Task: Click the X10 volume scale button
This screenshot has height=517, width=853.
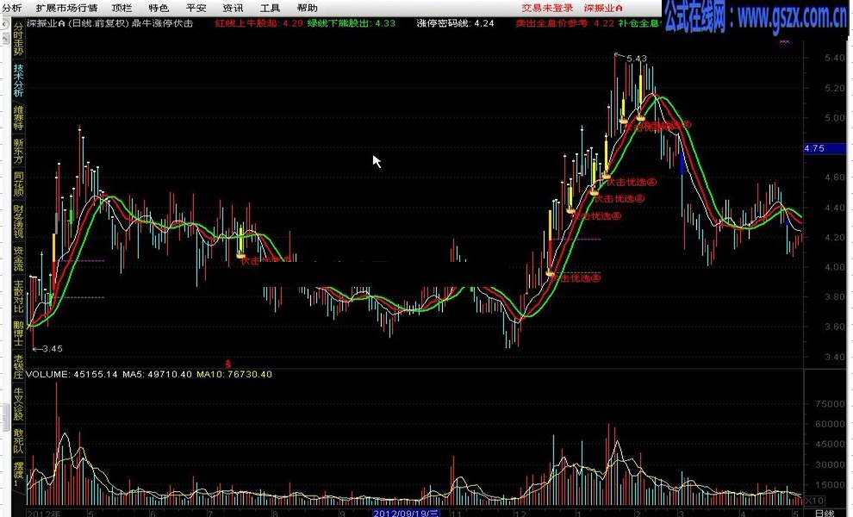Action: click(x=814, y=501)
